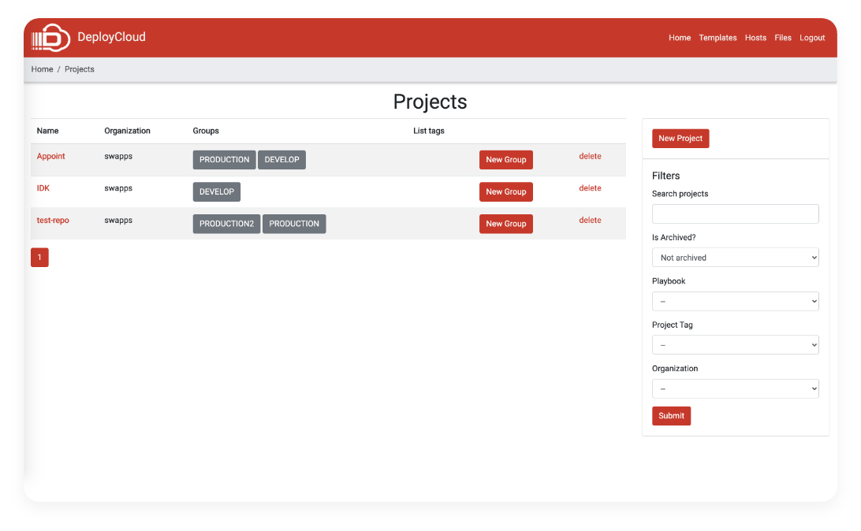Open Files from the navbar
This screenshot has height=531, width=861.
click(x=782, y=38)
